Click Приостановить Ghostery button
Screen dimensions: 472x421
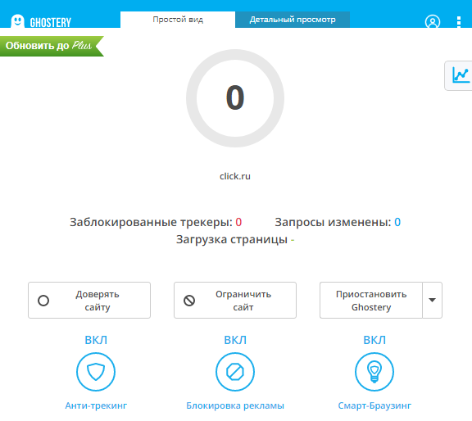click(x=371, y=300)
